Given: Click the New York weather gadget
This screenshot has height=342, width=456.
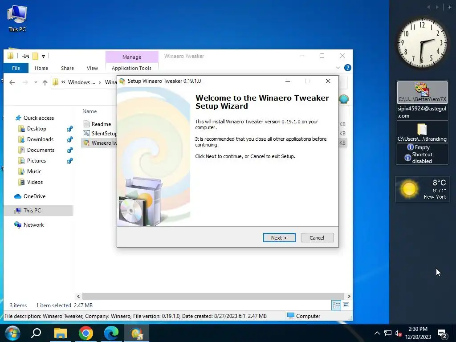Looking at the screenshot, I should pos(422,189).
